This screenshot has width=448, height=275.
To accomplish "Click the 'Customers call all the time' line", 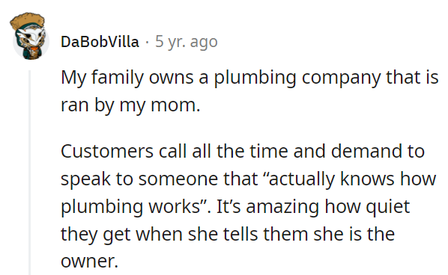I will [243, 151].
